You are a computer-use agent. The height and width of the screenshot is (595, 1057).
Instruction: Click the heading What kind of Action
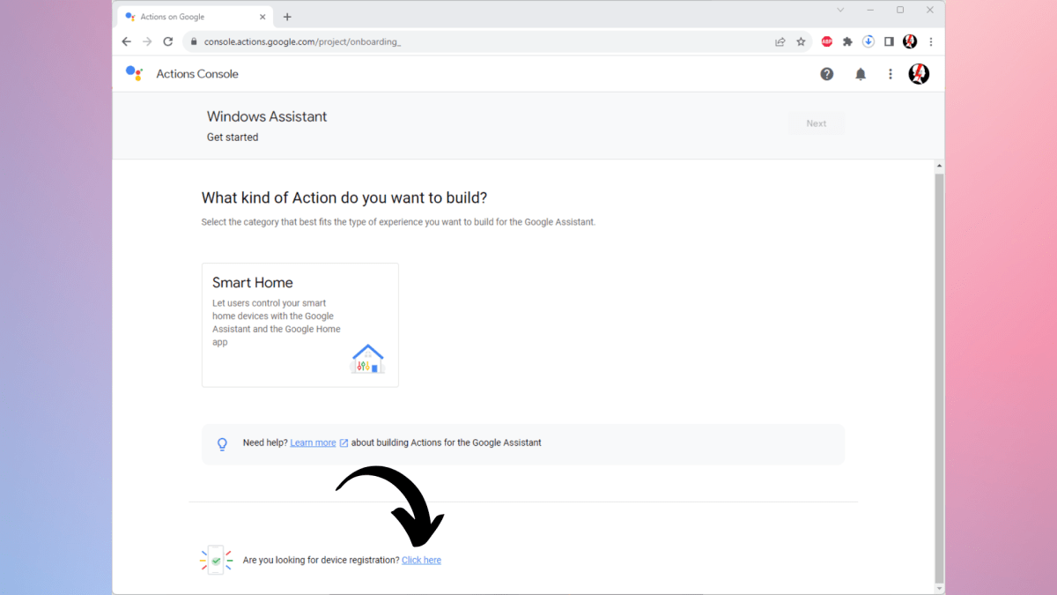pos(344,197)
